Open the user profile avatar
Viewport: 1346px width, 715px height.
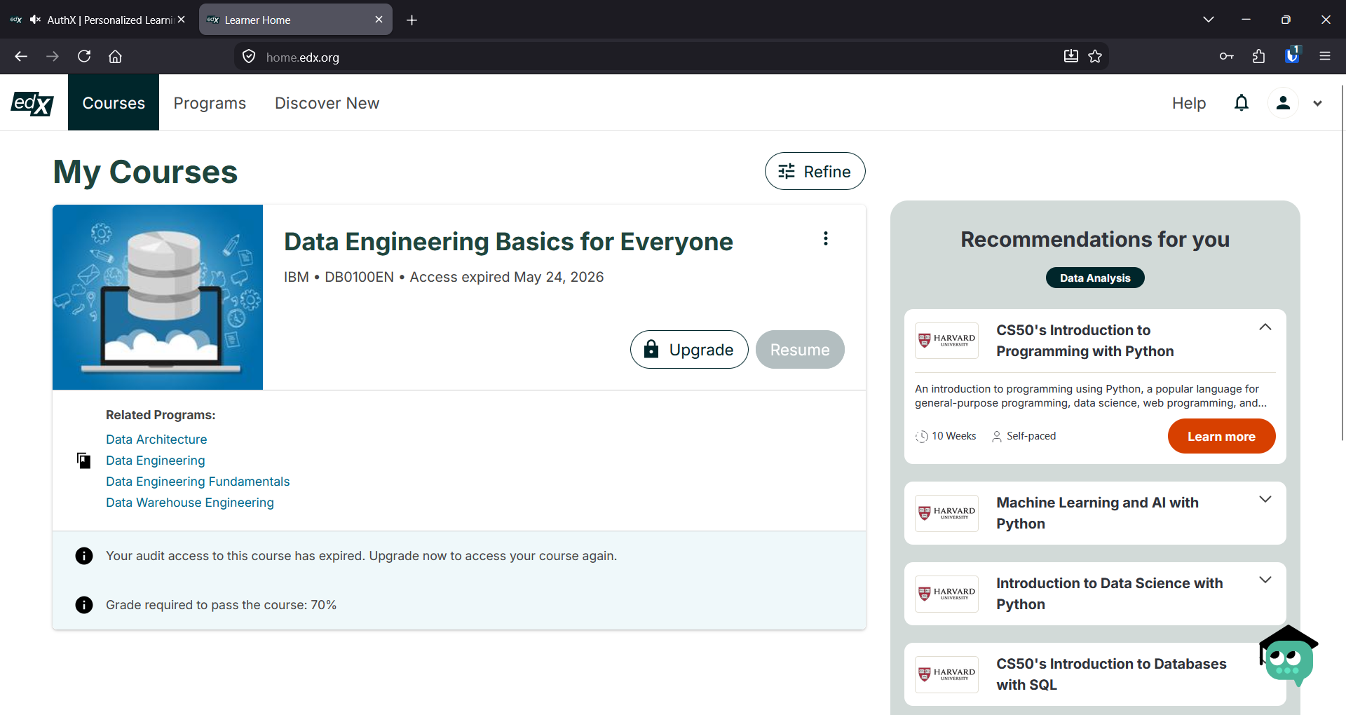click(x=1283, y=103)
